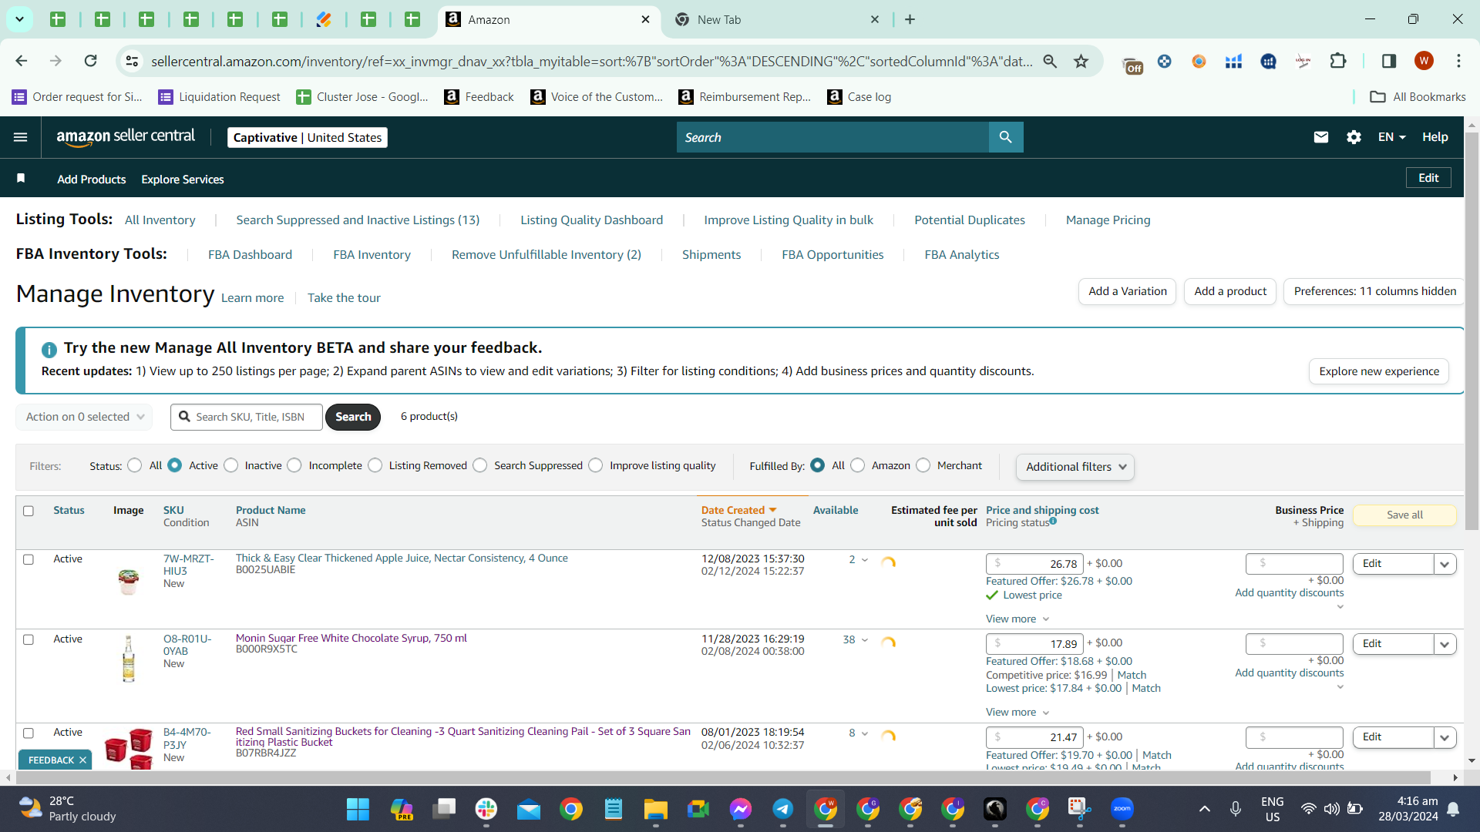Click the browser back arrow
The image size is (1480, 832).
pos(22,61)
